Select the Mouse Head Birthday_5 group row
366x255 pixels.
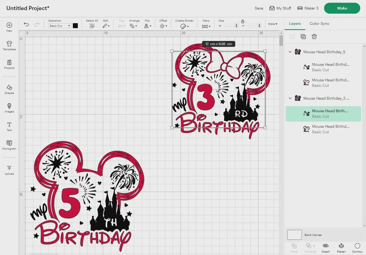tap(323, 52)
